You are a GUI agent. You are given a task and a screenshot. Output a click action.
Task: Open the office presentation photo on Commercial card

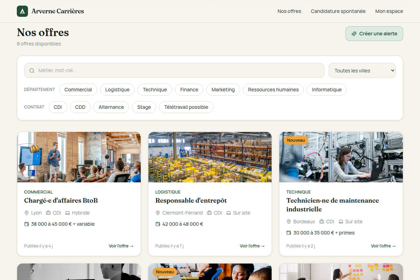click(x=79, y=157)
